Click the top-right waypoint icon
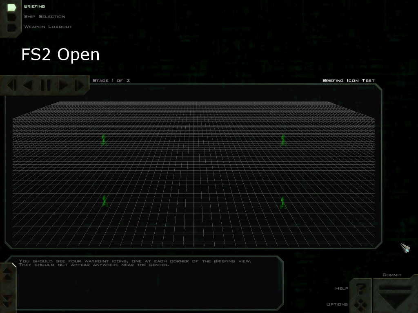Viewport: 418px width, 313px height. click(283, 140)
